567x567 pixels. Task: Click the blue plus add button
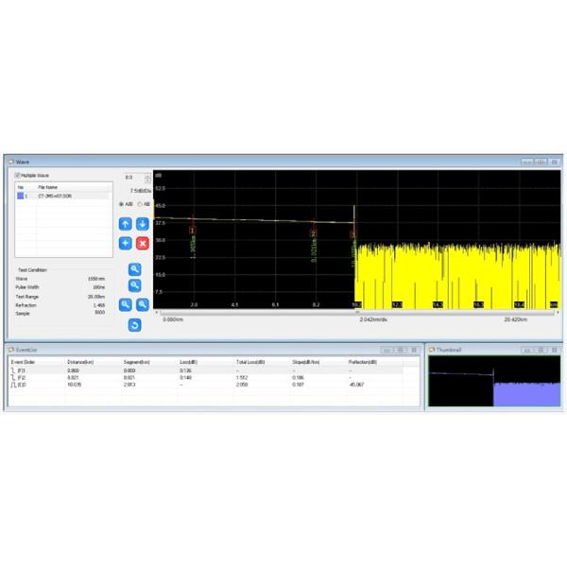click(x=125, y=243)
